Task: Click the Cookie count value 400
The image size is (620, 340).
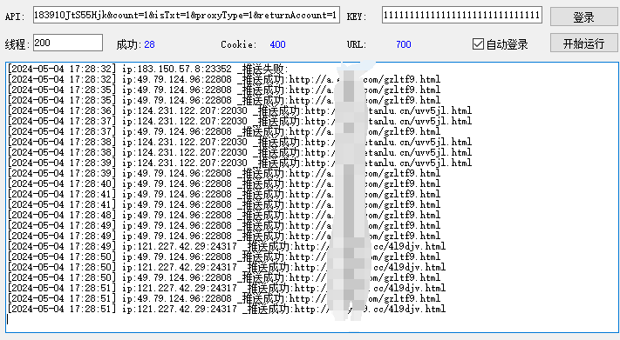Action: coord(277,44)
